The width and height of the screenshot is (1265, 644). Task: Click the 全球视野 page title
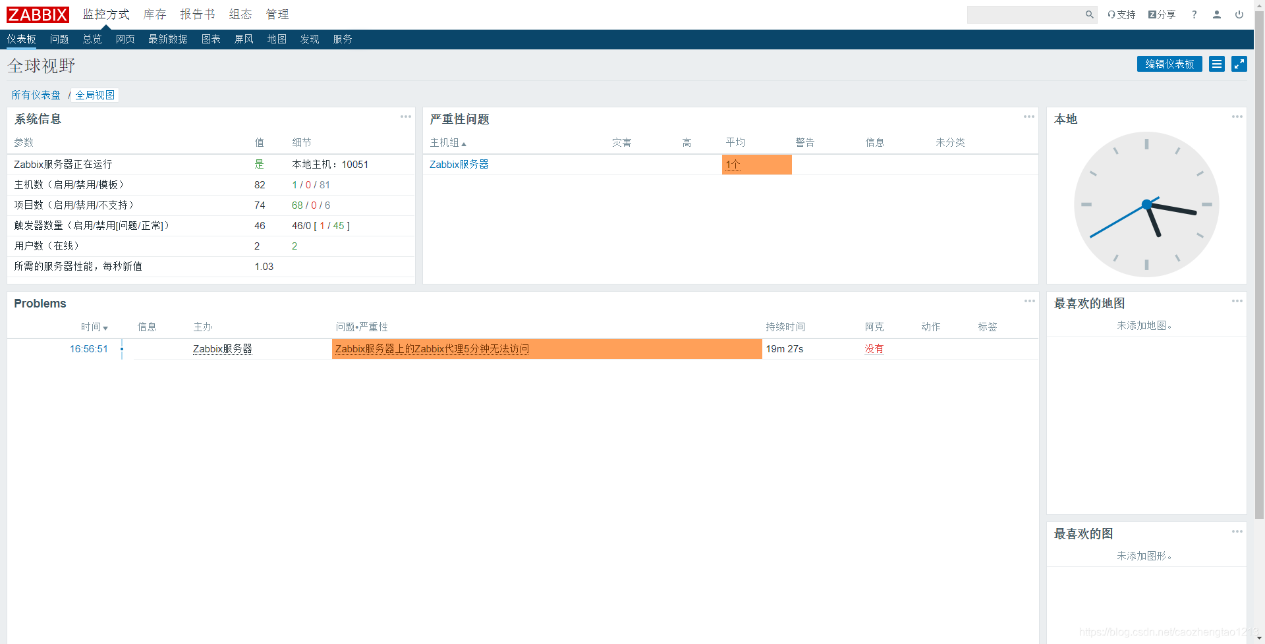[x=42, y=66]
